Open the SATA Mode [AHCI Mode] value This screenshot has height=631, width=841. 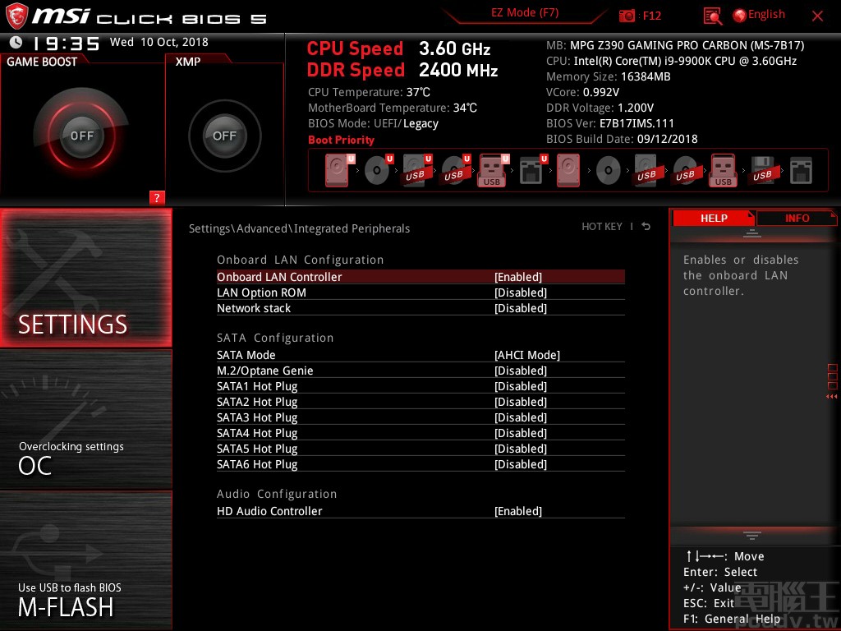[527, 355]
